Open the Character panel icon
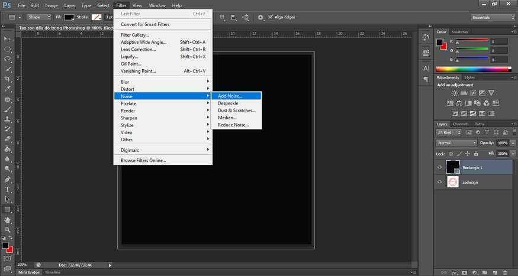 426,69
